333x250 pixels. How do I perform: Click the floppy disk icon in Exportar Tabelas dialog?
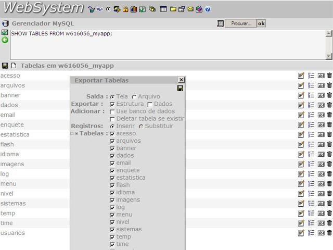(x=180, y=88)
